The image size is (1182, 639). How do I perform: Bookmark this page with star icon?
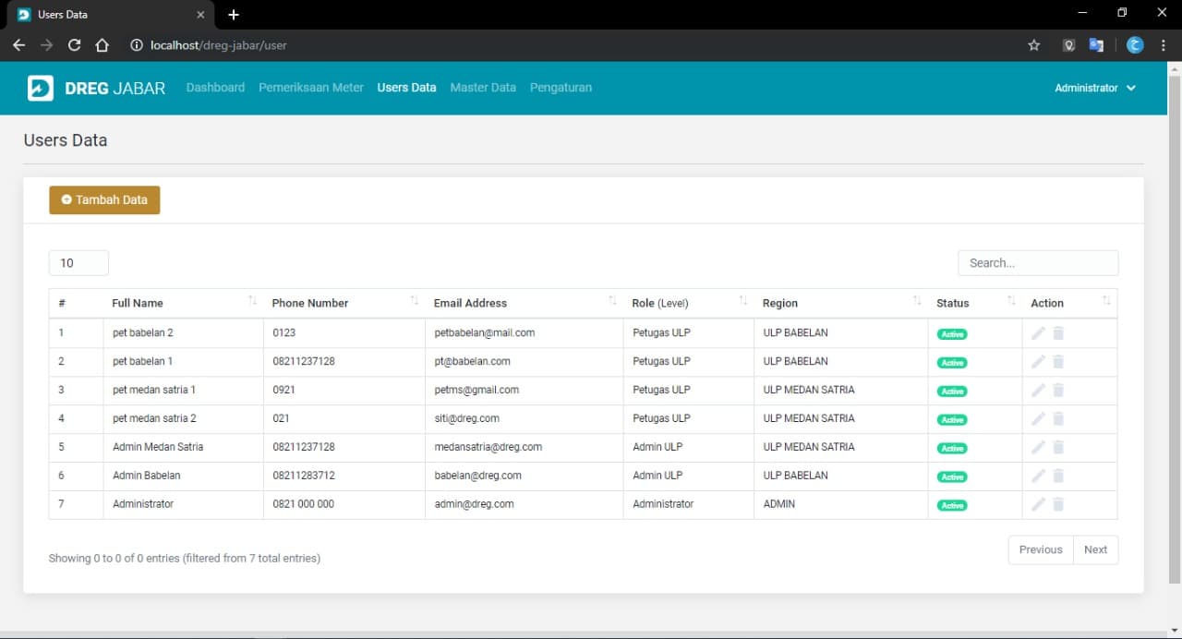click(1034, 44)
